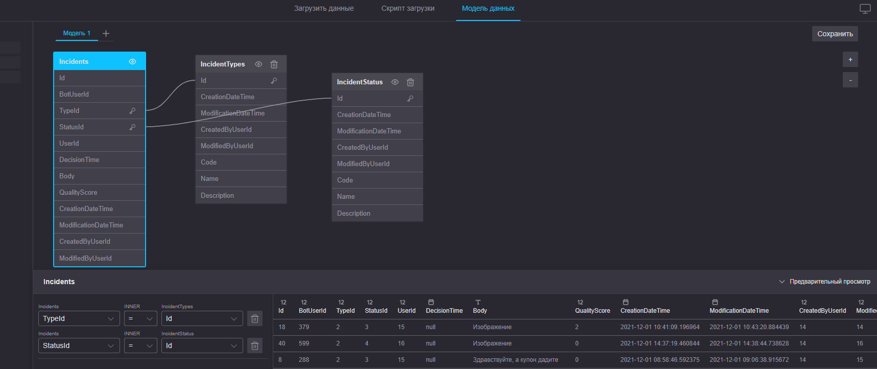
Task: Click key icon on IncidentStatus Id field
Action: [410, 99]
